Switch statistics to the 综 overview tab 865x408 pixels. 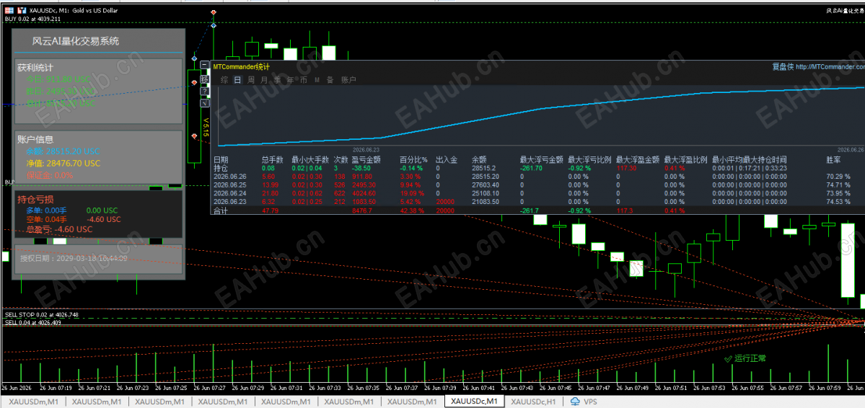click(x=224, y=80)
